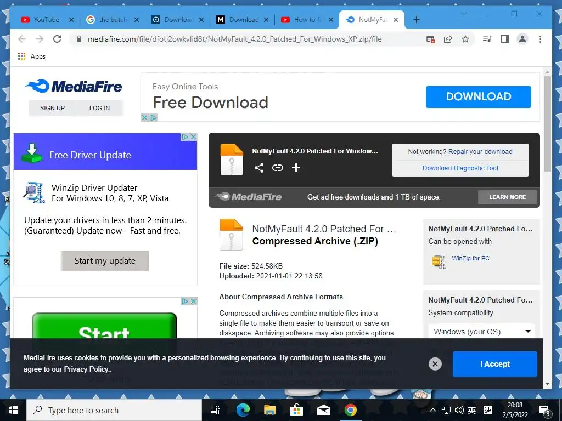The height and width of the screenshot is (421, 562).
Task: Click the taskbar search box
Action: (114, 410)
